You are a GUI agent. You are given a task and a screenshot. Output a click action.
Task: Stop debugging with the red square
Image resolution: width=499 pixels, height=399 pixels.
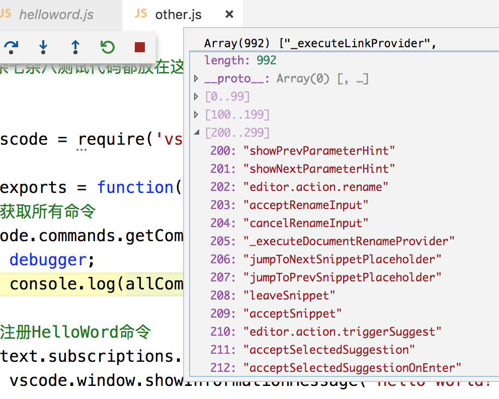pyautogui.click(x=140, y=47)
